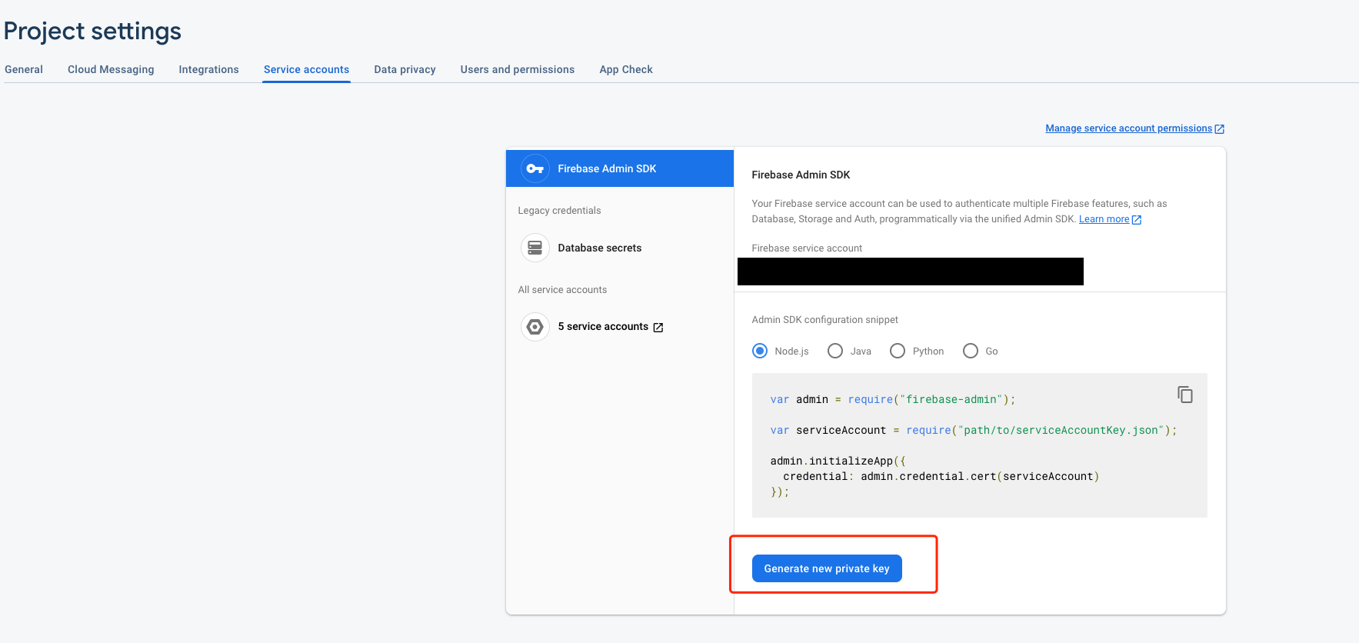1359x643 pixels.
Task: Switch to the Cloud Messaging tab
Action: (111, 69)
